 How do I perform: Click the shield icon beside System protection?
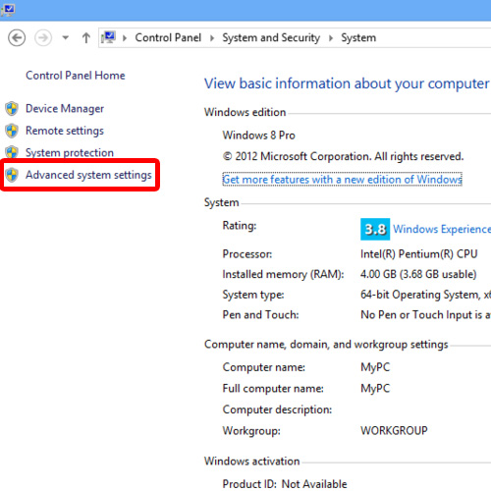tap(12, 152)
